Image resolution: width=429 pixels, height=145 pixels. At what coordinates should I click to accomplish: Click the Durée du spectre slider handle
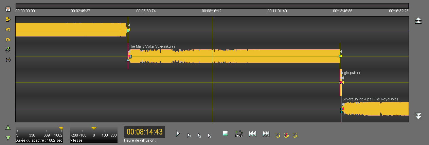point(61,128)
